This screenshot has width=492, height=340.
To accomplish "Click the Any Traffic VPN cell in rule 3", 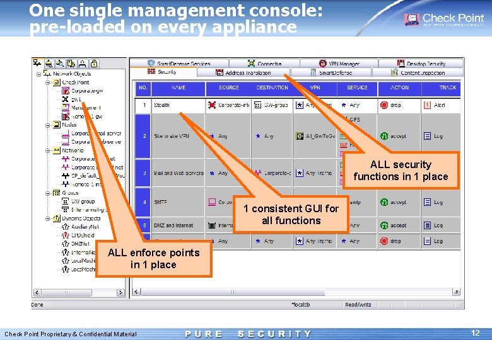I will click(315, 173).
